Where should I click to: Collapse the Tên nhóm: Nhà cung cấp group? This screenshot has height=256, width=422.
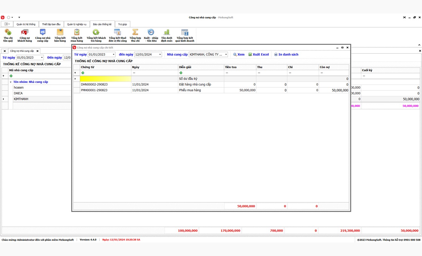coord(11,82)
